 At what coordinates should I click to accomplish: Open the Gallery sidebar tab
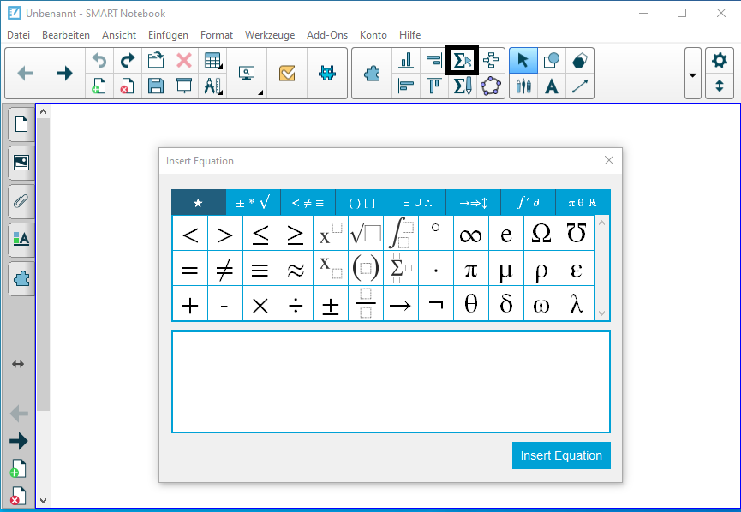(21, 162)
